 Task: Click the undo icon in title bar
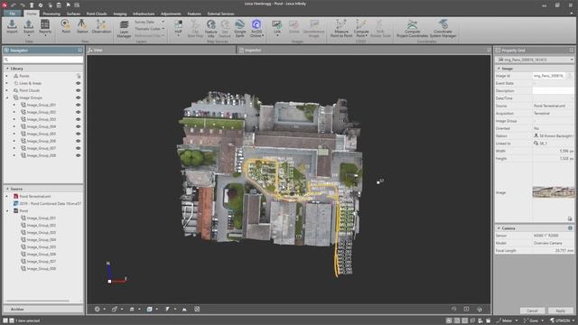pos(14,5)
